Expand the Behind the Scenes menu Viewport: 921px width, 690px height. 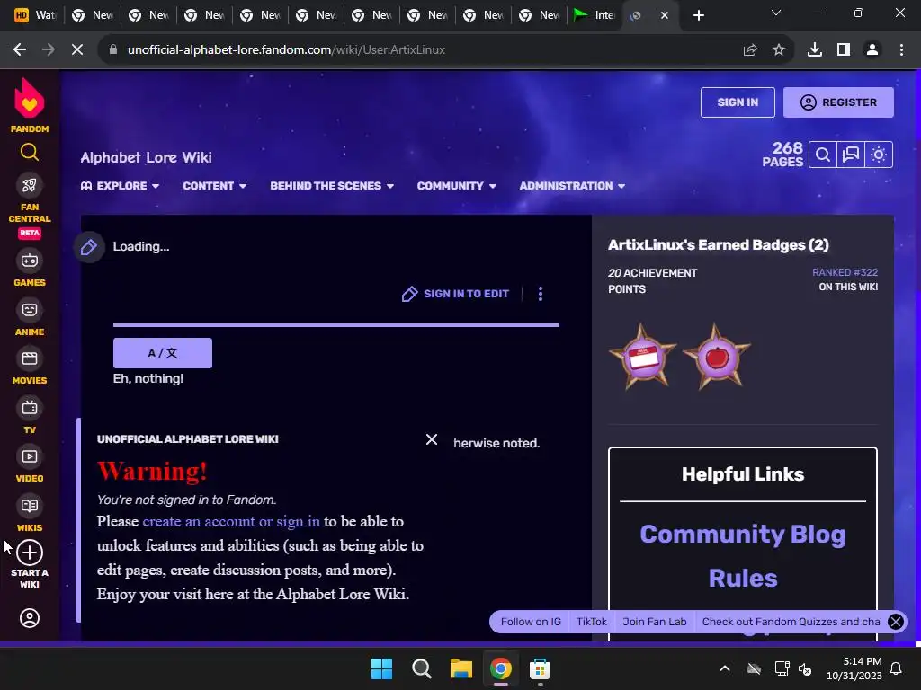click(x=332, y=186)
